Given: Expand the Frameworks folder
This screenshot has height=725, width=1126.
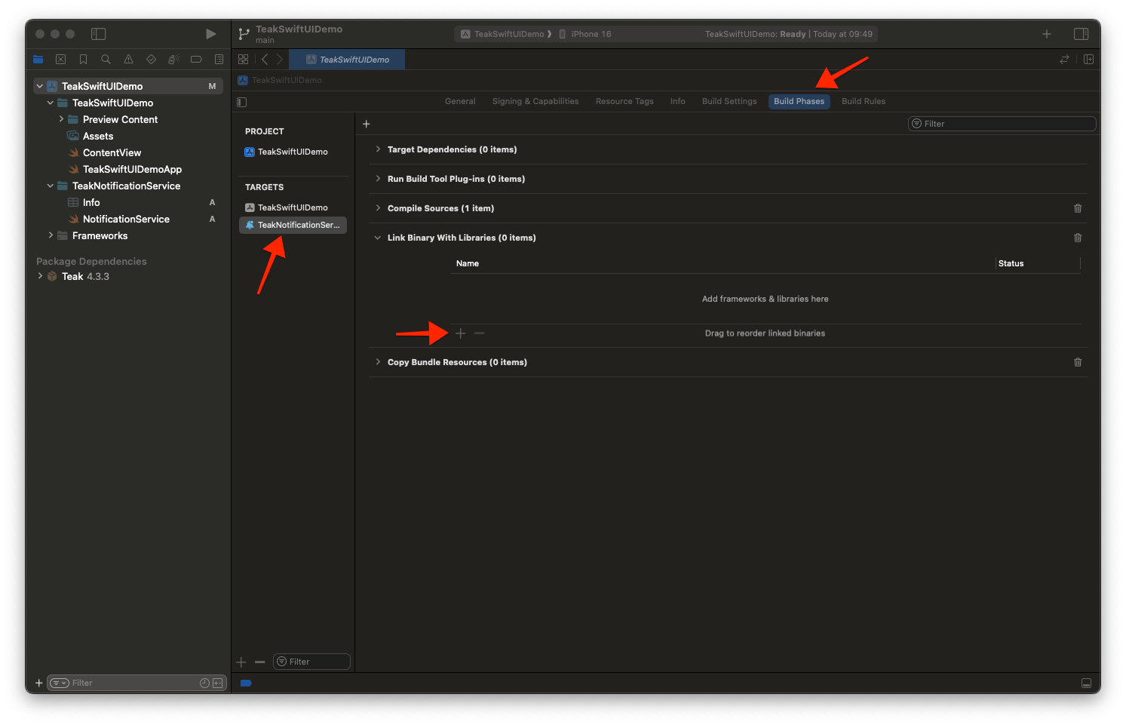Looking at the screenshot, I should (x=51, y=236).
